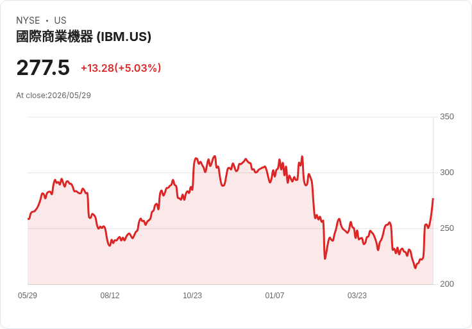
Task: Select the NYSE exchange label
Action: click(28, 21)
